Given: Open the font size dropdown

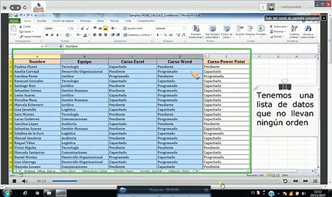Looking at the screenshot, I should tap(78, 28).
